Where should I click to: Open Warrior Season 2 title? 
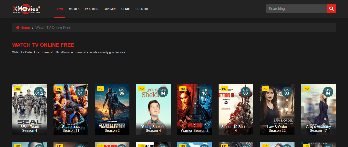point(195,130)
